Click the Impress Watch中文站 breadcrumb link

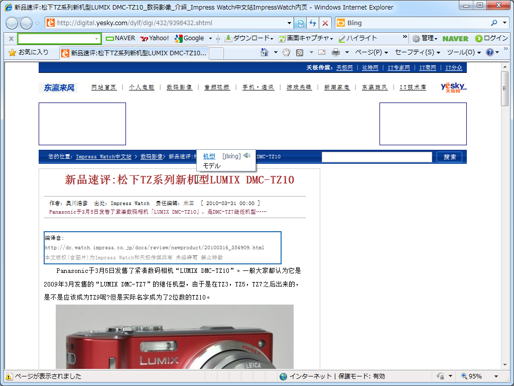(103, 157)
